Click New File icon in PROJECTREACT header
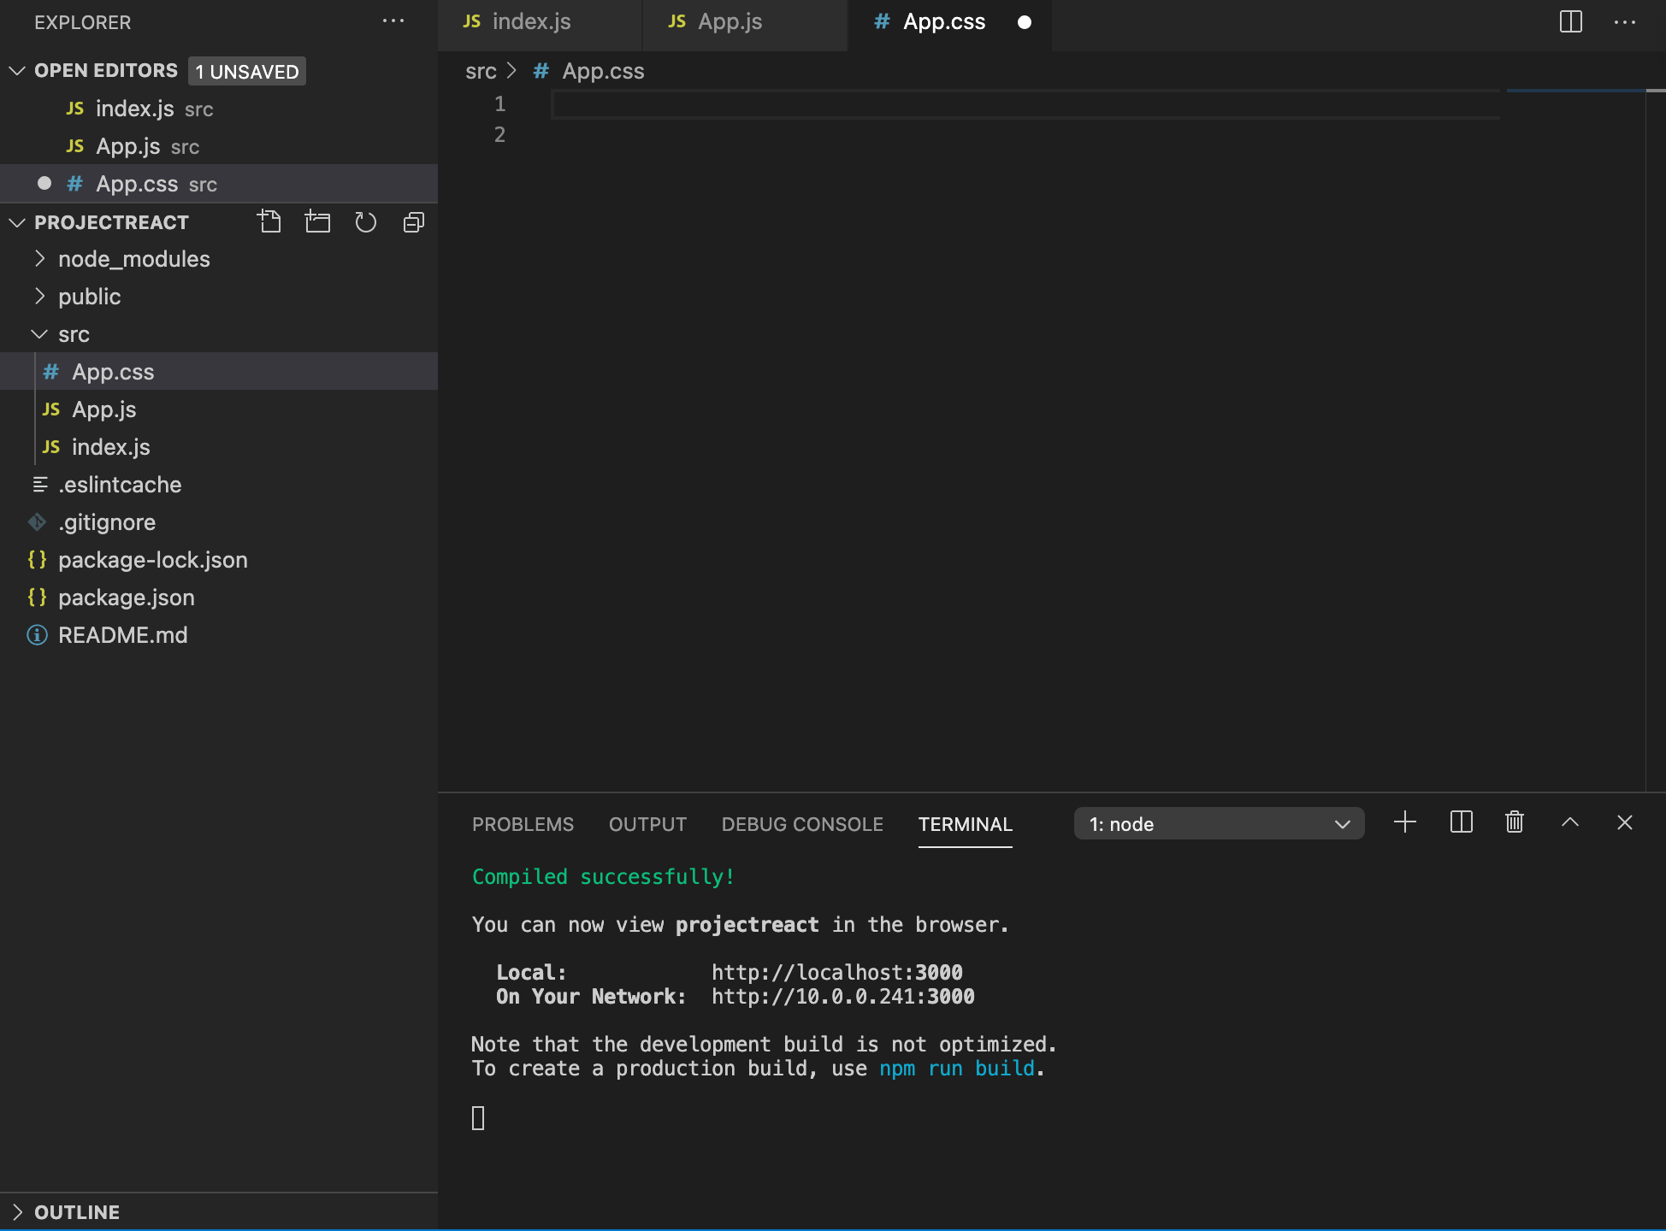The width and height of the screenshot is (1666, 1231). coord(269,222)
